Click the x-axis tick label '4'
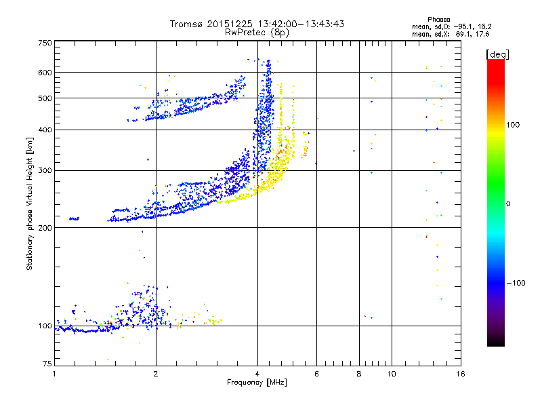Screen dimensions: 542x407 click(x=257, y=374)
